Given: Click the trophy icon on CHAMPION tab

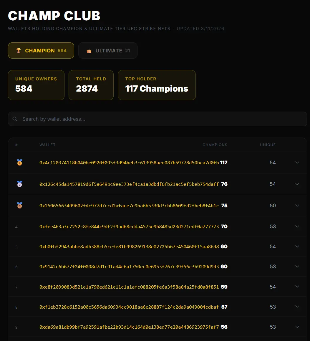Looking at the screenshot, I should point(18,50).
